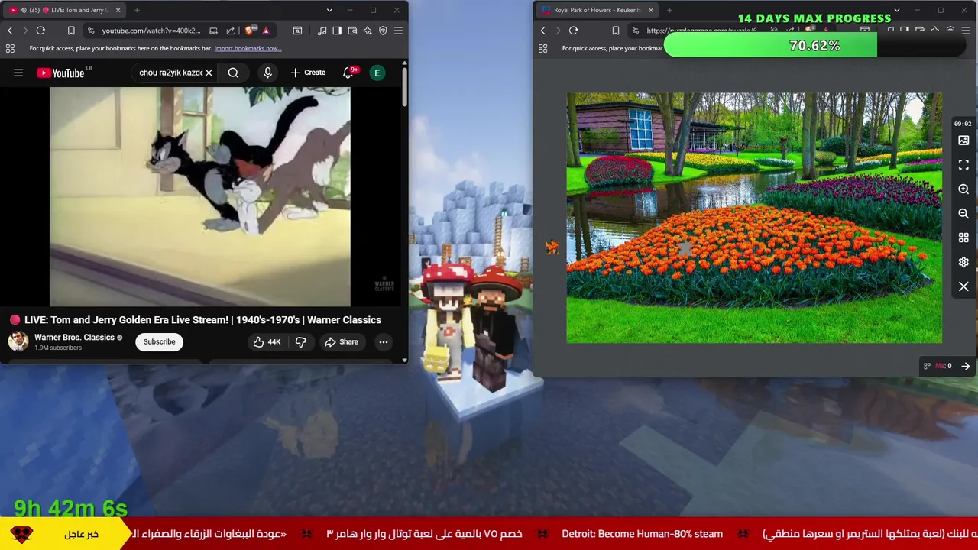Pick up loose orange puzzle piece
This screenshot has height=550, width=978.
point(552,247)
